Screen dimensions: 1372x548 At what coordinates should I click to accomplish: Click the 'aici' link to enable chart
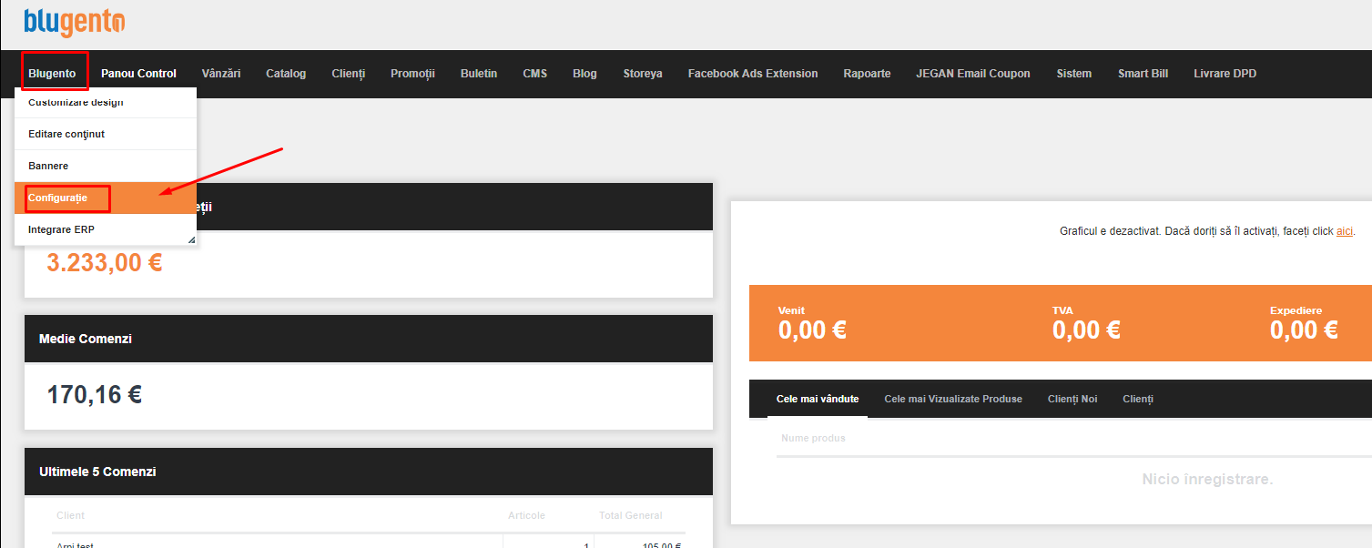coord(1345,232)
